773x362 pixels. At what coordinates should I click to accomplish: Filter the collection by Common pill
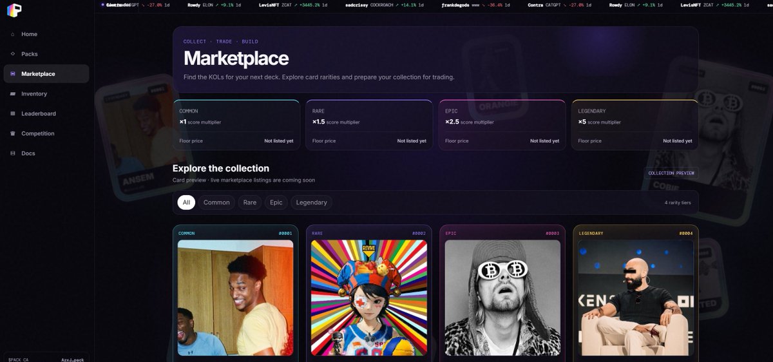[x=216, y=202]
